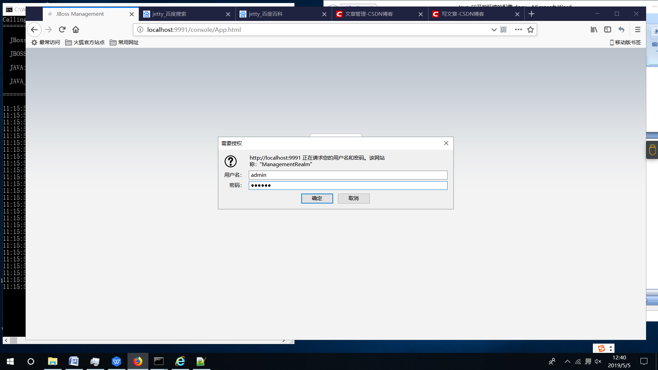Open the command prompt taskbar icon
The image size is (658, 370).
pos(159,361)
